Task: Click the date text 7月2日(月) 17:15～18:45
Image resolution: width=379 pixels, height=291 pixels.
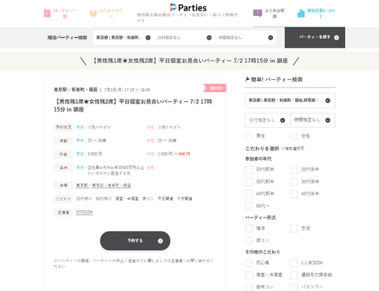Action: tap(127, 90)
